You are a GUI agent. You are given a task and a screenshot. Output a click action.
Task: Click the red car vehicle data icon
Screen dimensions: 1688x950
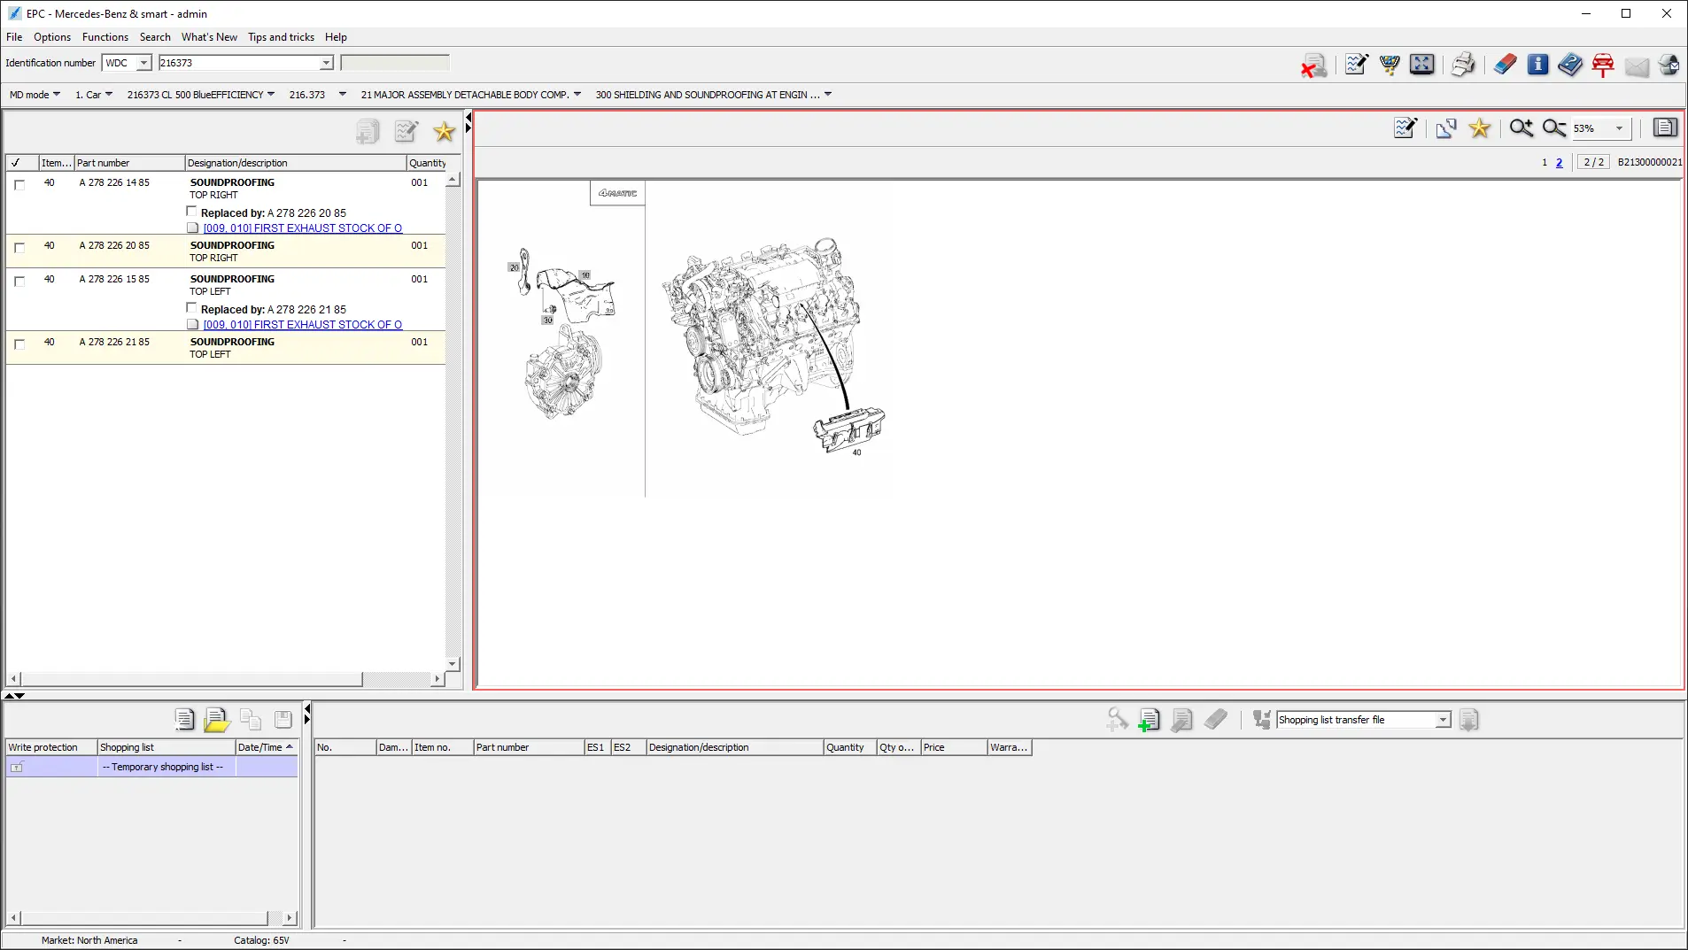click(x=1603, y=65)
